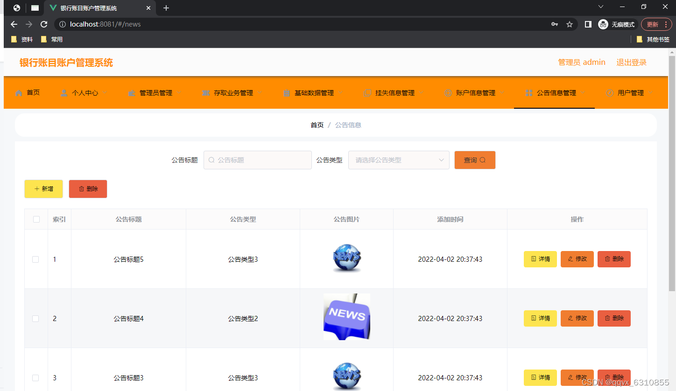Expand the 存取业务管理 menu
This screenshot has height=391, width=676.
pyautogui.click(x=232, y=93)
